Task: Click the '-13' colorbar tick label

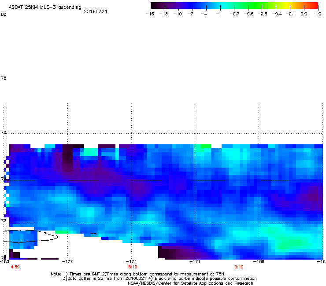Action: 163,14
